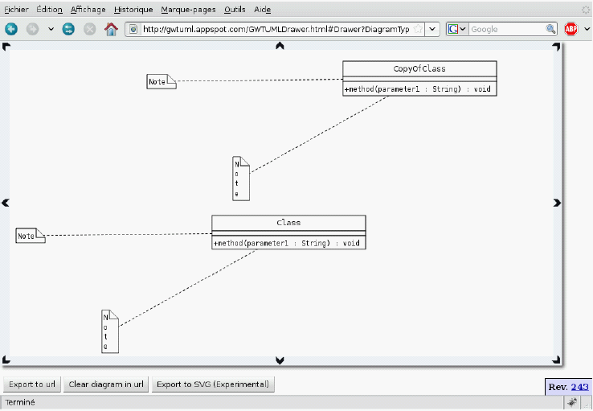593x411 pixels.
Task: Click the browser Back arrow button
Action: pyautogui.click(x=11, y=29)
